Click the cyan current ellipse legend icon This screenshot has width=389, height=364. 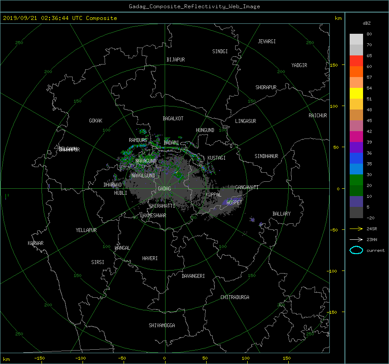pos(356,250)
